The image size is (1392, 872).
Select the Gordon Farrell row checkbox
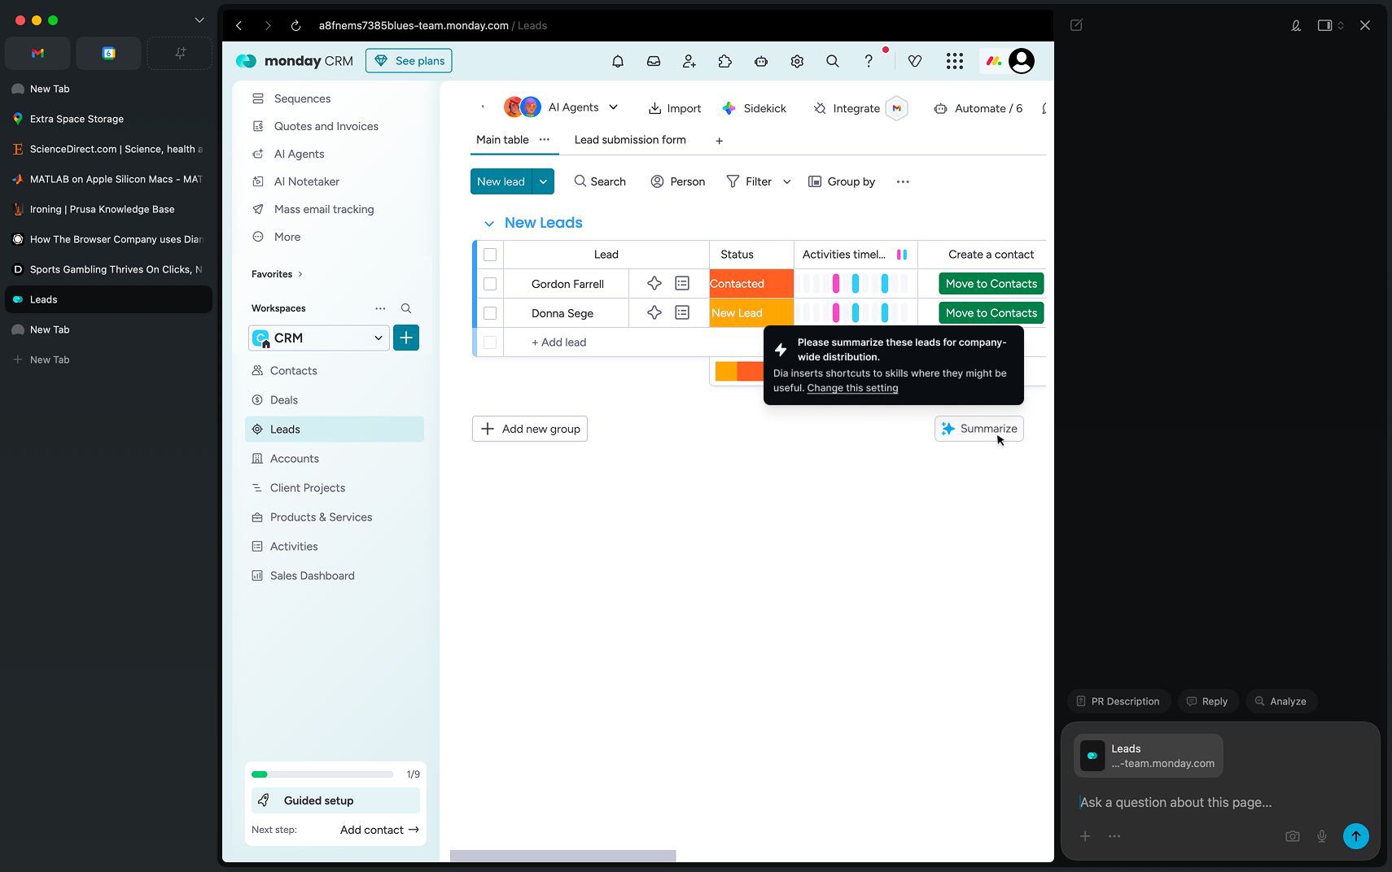490,284
